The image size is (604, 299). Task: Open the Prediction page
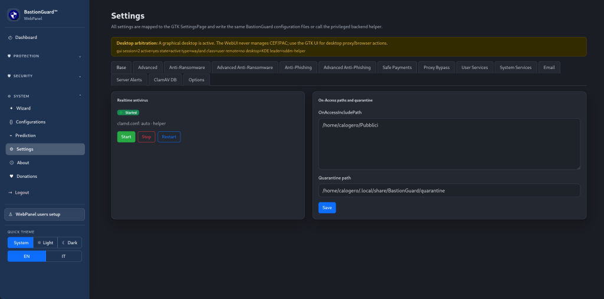pyautogui.click(x=45, y=135)
